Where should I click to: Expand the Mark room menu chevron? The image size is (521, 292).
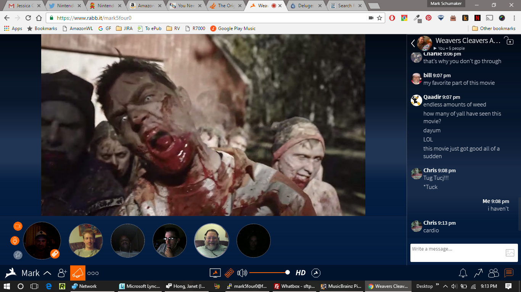[47, 273]
